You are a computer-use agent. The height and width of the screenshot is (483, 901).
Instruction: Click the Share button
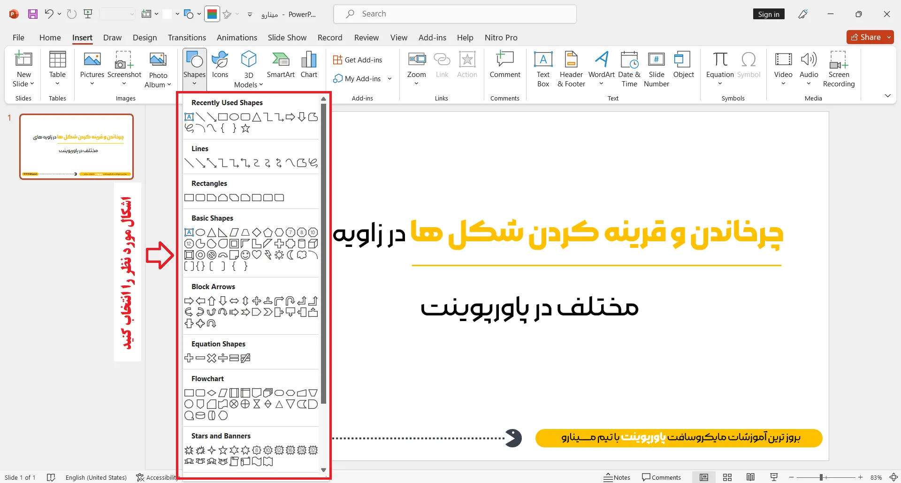click(866, 37)
